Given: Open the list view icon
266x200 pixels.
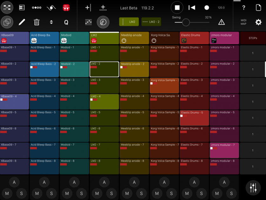Looking at the screenshot, I should pos(22,8).
